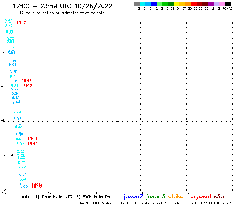The height and width of the screenshot is (206, 235).
Task: Click the wave height value '5.49'
Action: point(9,23)
